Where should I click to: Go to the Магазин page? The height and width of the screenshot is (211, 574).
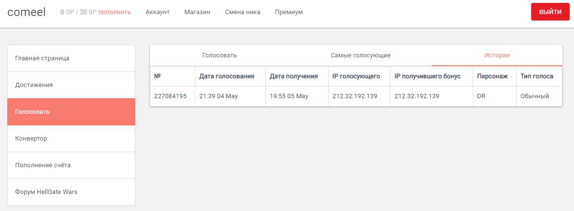[197, 12]
